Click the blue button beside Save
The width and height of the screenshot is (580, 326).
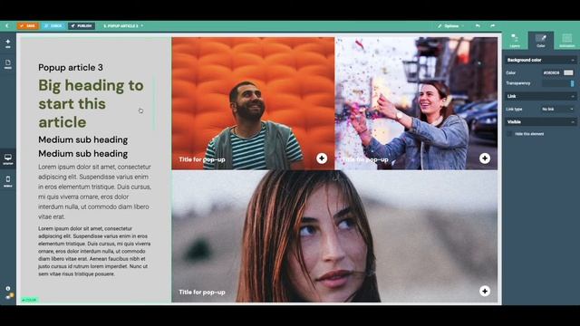53,26
